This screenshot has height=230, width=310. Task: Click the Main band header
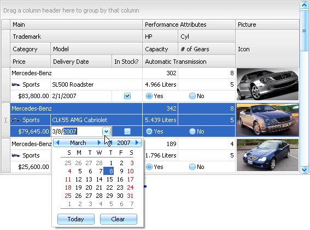(x=76, y=25)
